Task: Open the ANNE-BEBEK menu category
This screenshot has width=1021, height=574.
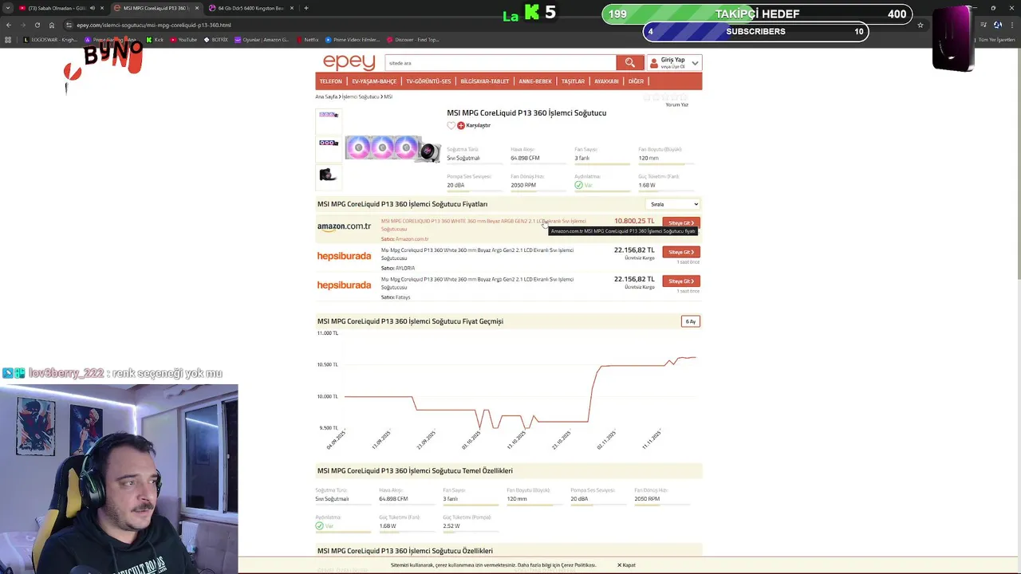Action: point(535,81)
